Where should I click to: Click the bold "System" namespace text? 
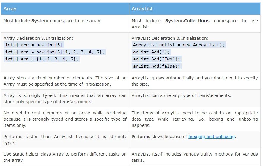point(40,21)
